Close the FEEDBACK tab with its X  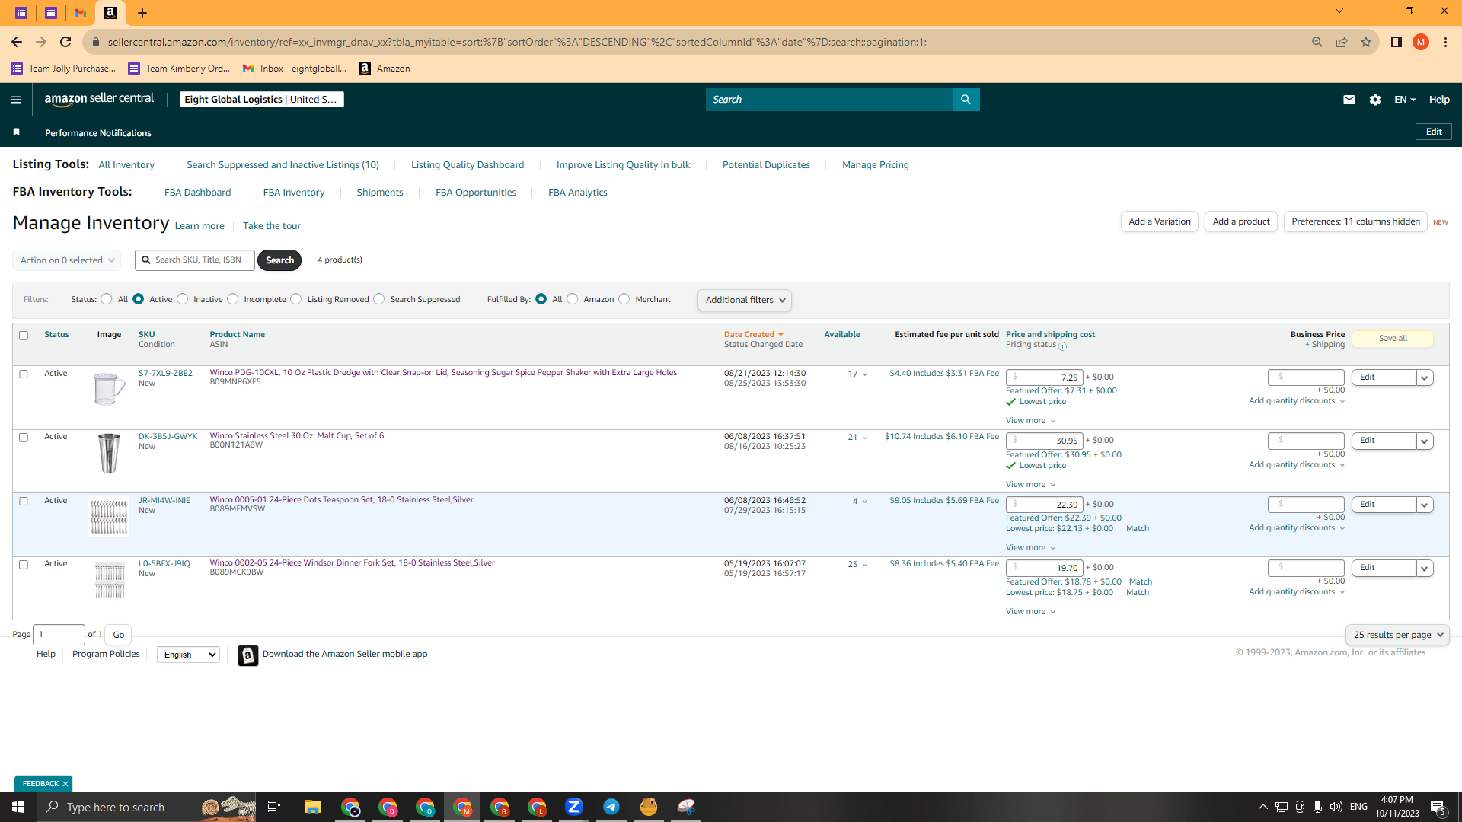point(65,784)
